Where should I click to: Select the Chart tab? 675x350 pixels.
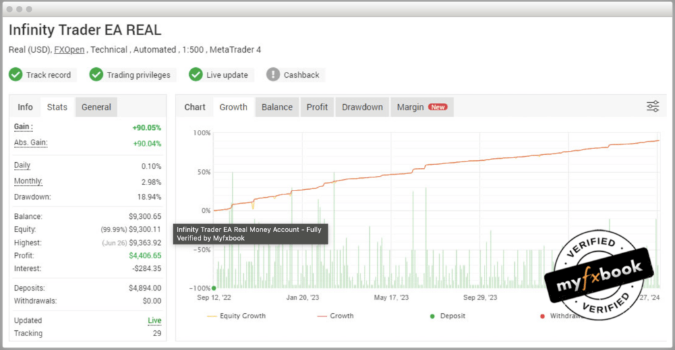pos(194,107)
